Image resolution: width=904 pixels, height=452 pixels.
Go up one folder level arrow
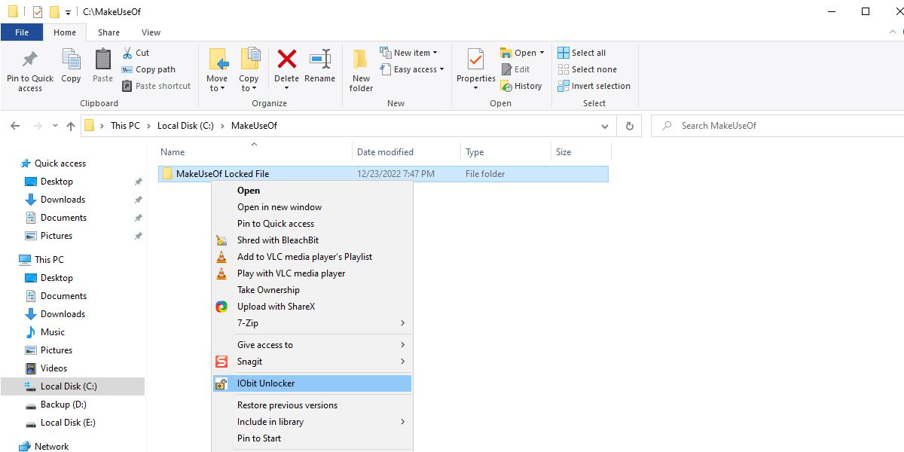71,126
